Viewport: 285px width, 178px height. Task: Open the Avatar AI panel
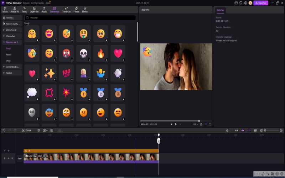[15, 10]
